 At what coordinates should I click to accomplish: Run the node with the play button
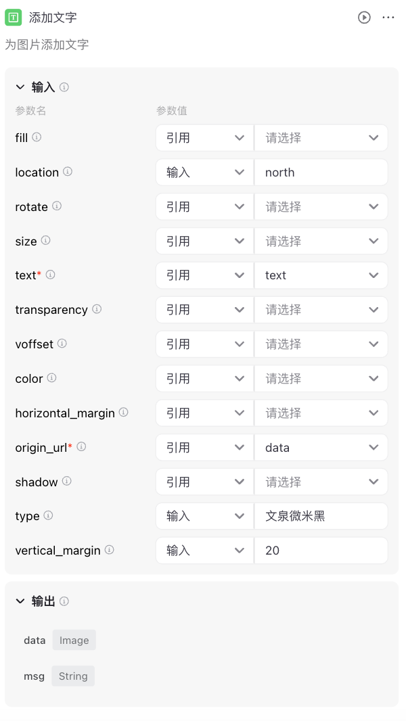(x=364, y=18)
